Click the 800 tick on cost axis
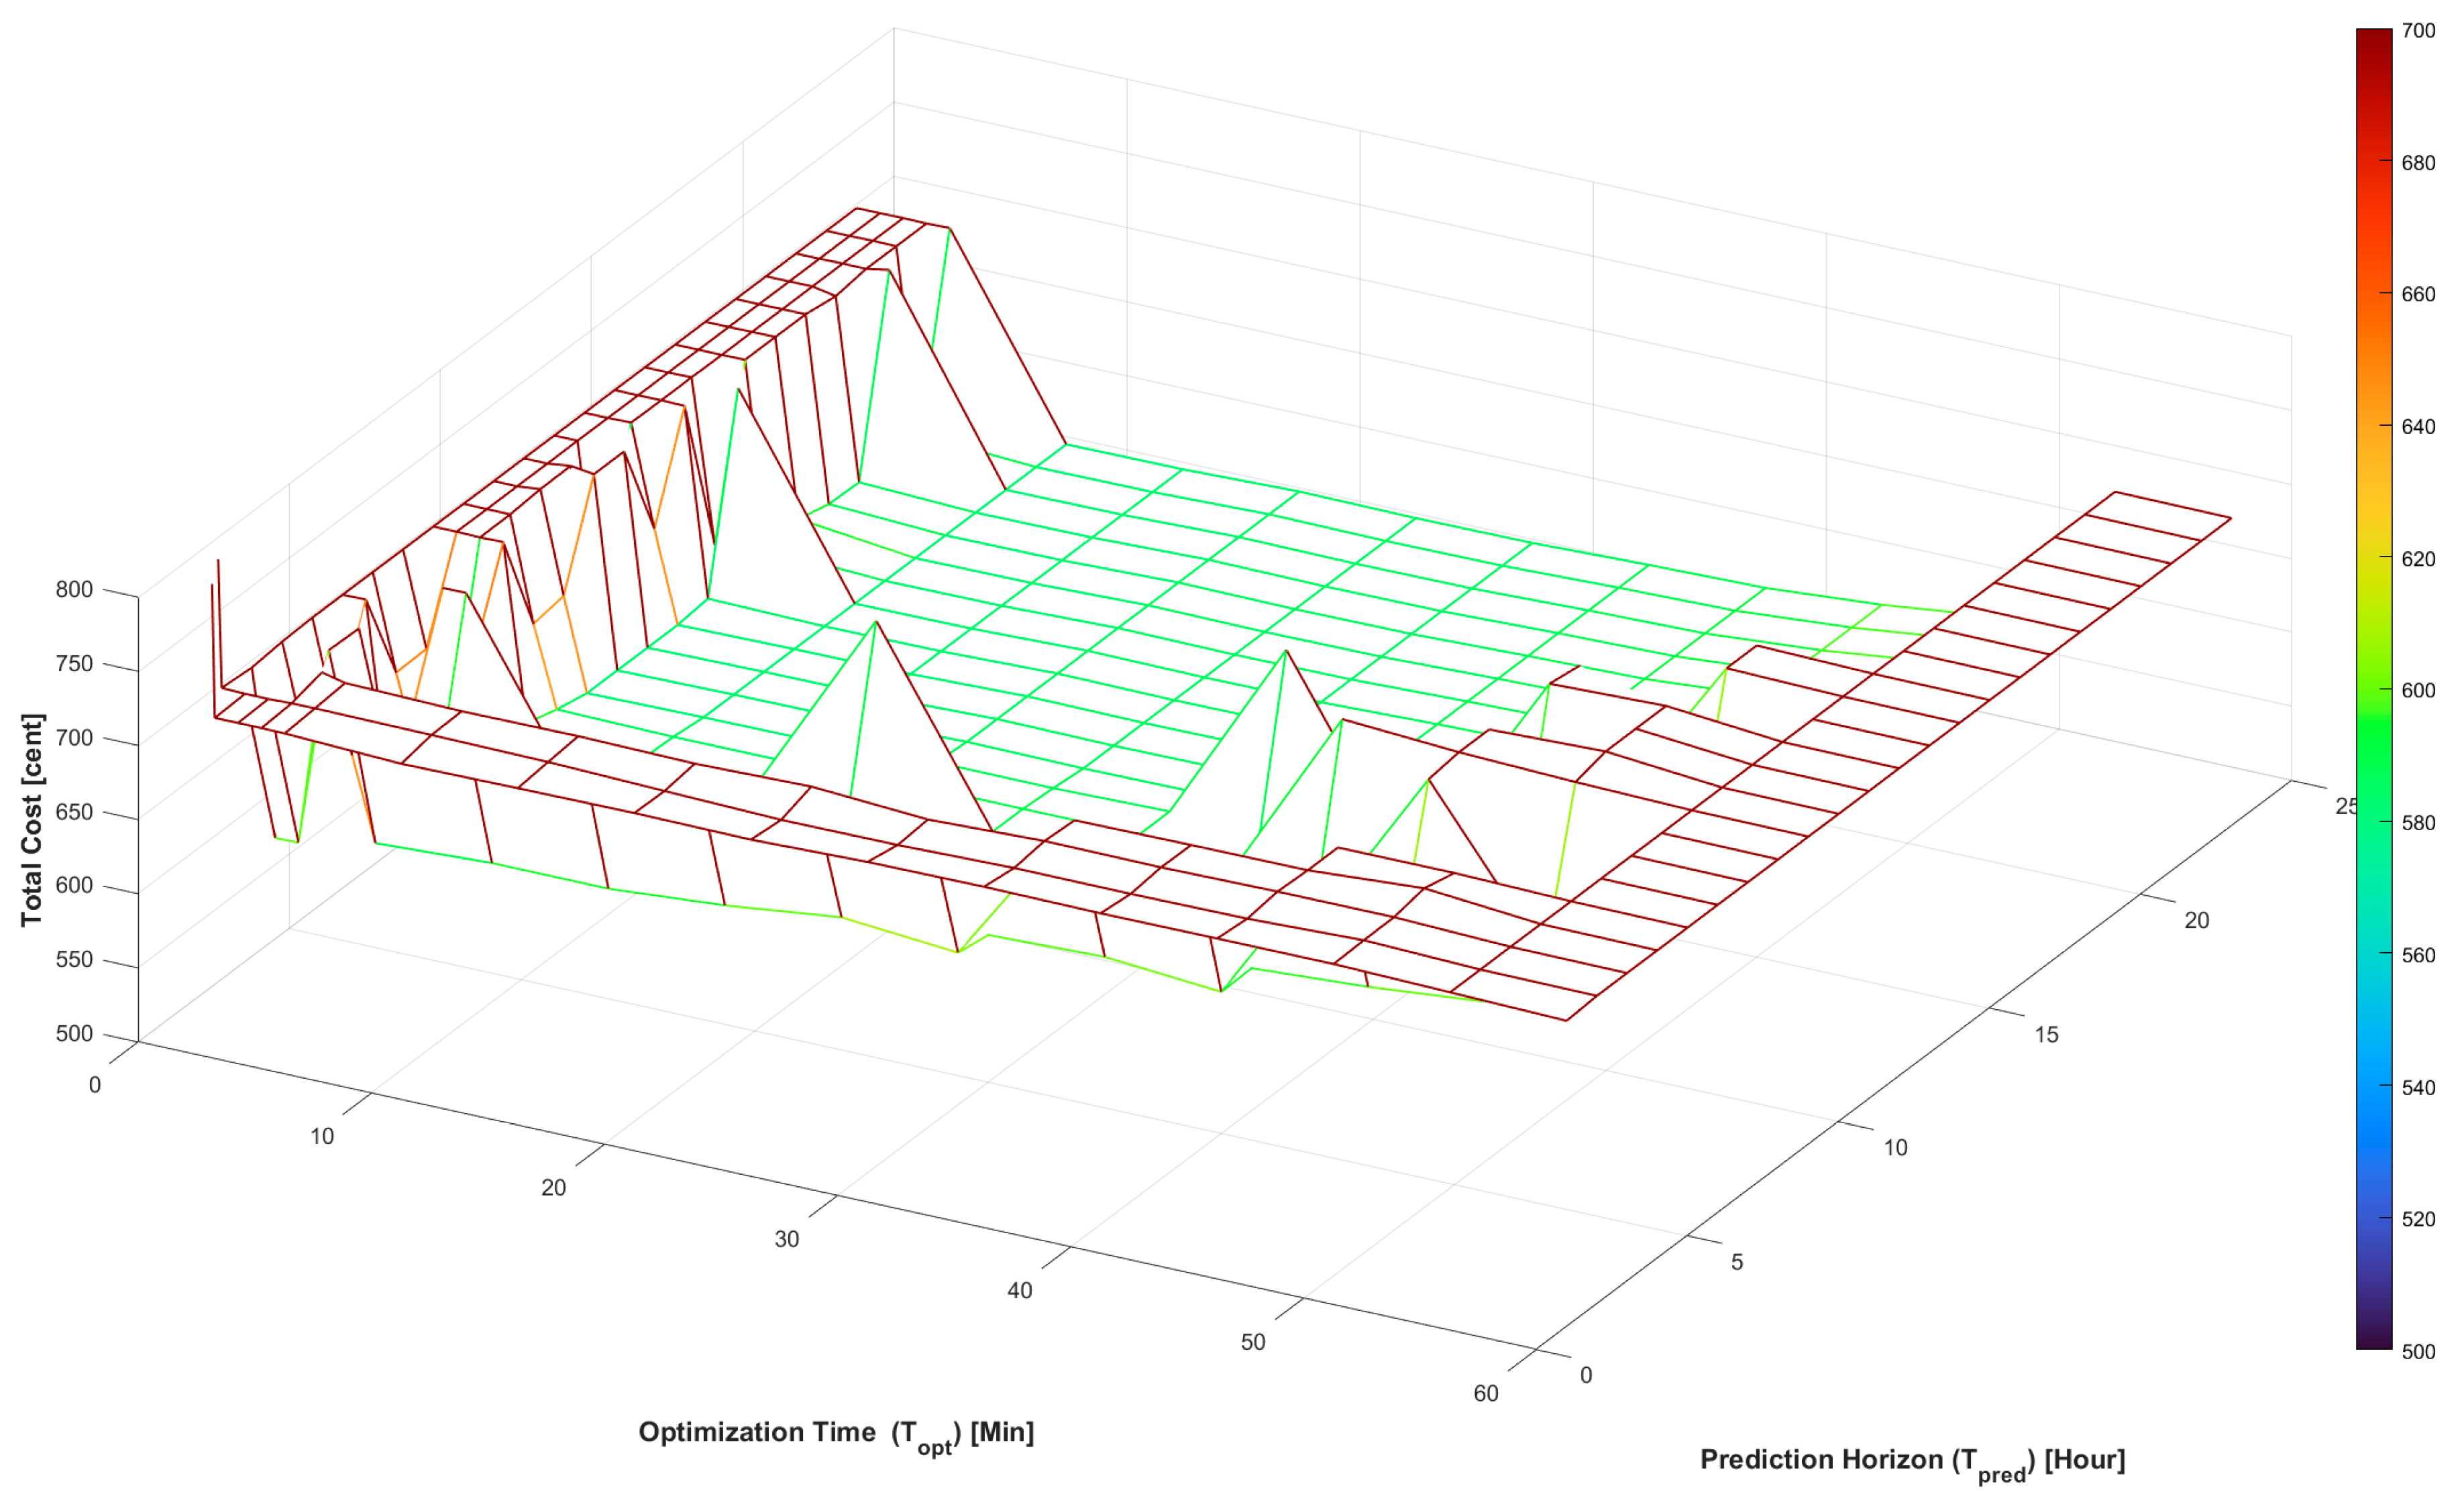The height and width of the screenshot is (1502, 2464). coord(74,589)
